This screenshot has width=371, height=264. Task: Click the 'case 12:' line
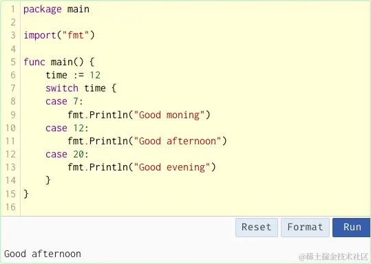pyautogui.click(x=67, y=129)
